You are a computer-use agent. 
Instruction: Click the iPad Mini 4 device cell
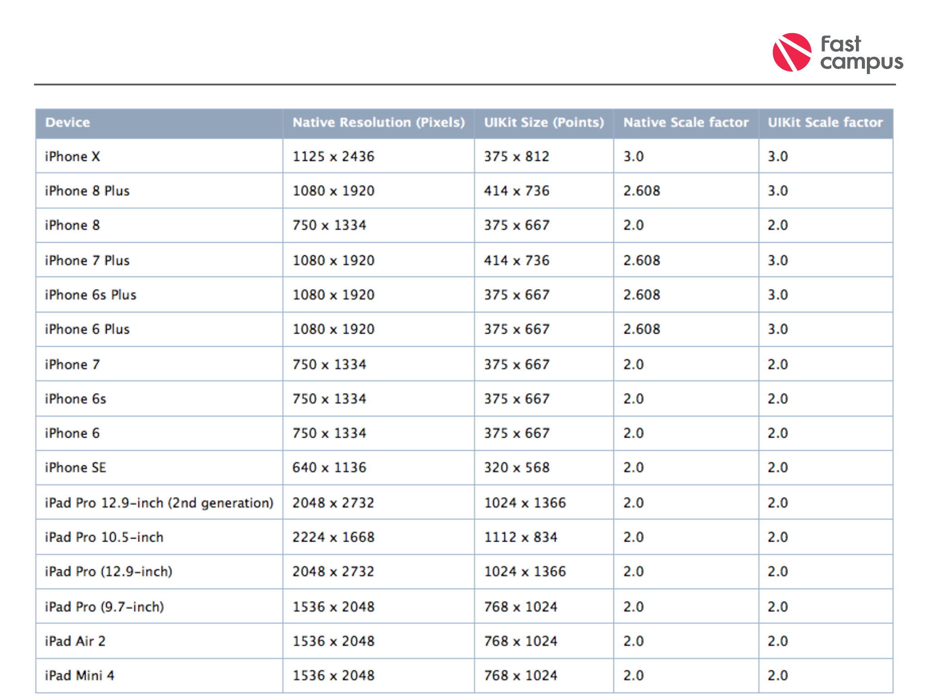click(79, 675)
